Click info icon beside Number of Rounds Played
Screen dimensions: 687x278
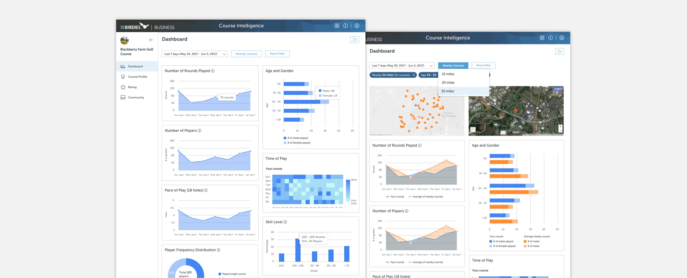(213, 71)
